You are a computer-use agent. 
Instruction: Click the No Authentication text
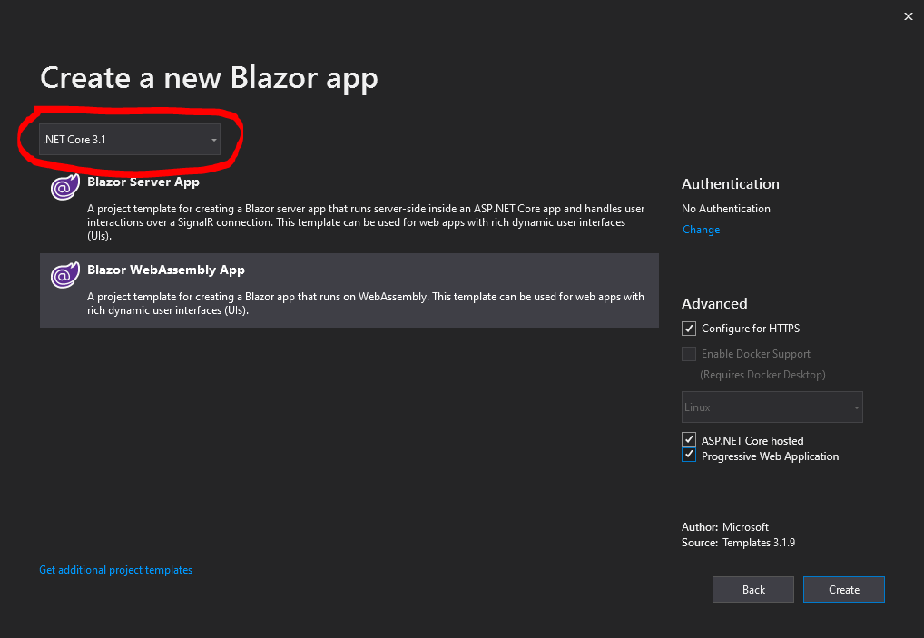point(726,209)
